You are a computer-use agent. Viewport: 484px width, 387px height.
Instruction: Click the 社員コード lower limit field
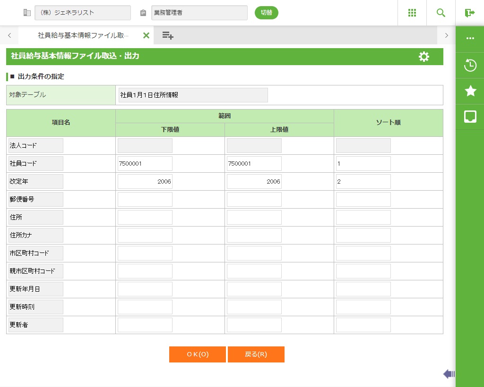click(x=145, y=164)
